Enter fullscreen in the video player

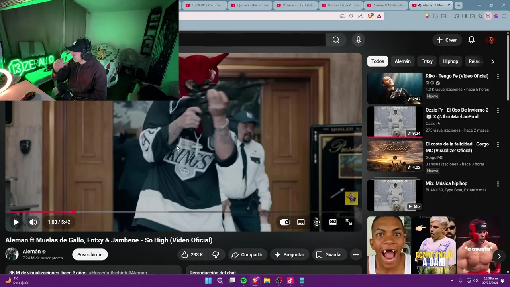pyautogui.click(x=349, y=222)
